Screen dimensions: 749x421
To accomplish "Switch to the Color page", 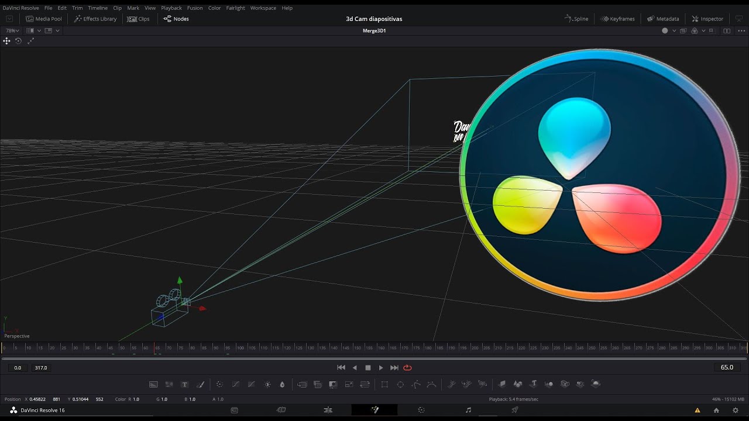I will [x=421, y=410].
